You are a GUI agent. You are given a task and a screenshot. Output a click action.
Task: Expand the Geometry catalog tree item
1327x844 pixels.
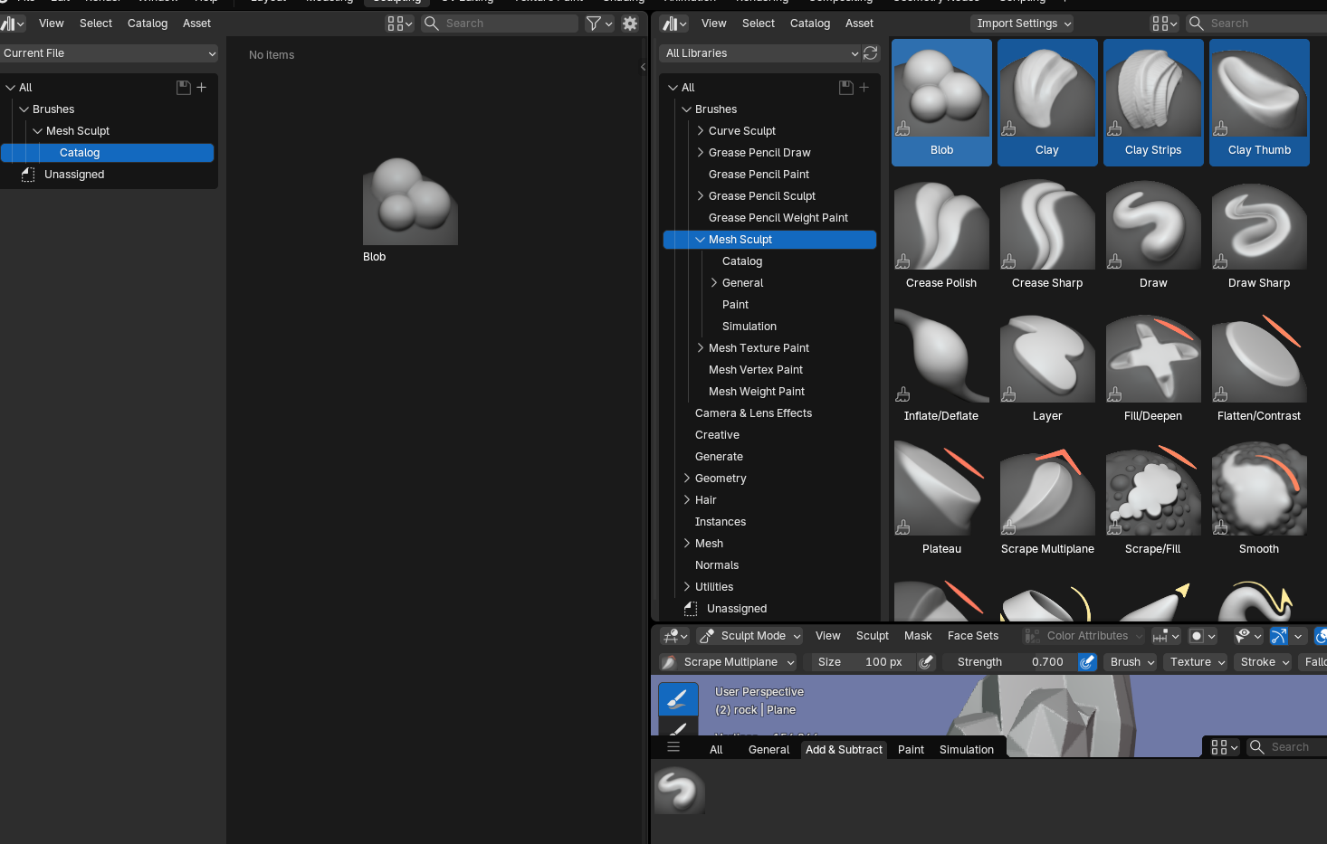(687, 479)
